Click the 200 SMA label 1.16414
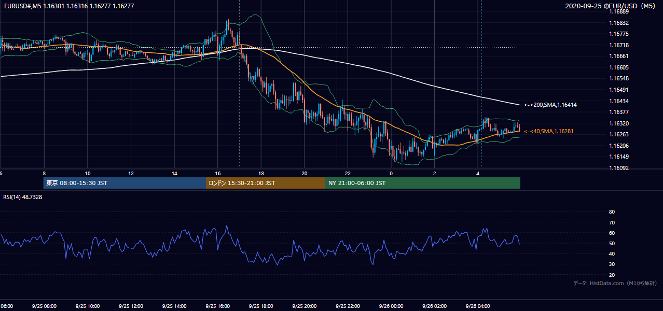 click(x=550, y=105)
